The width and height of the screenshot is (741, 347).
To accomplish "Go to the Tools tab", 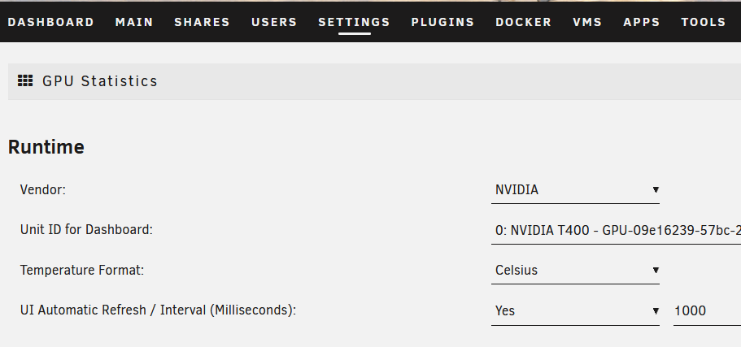I will click(x=704, y=22).
